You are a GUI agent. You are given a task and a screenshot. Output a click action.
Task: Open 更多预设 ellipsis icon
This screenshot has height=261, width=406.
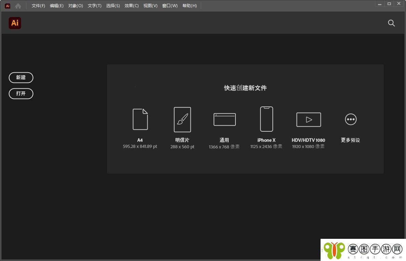[351, 119]
